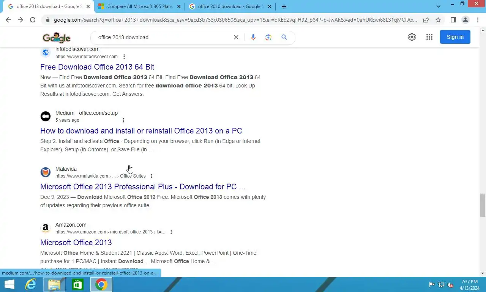Click in the Google search input field
This screenshot has width=486, height=292.
[163, 37]
